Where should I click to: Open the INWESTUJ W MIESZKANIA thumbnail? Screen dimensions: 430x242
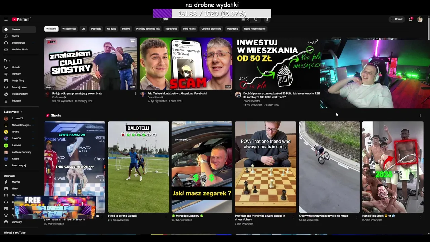click(277, 64)
